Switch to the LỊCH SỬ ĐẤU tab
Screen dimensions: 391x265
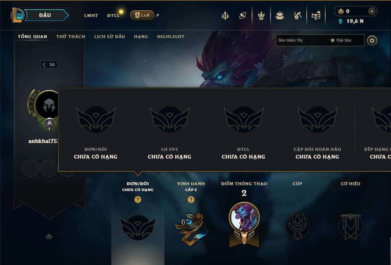coord(109,37)
